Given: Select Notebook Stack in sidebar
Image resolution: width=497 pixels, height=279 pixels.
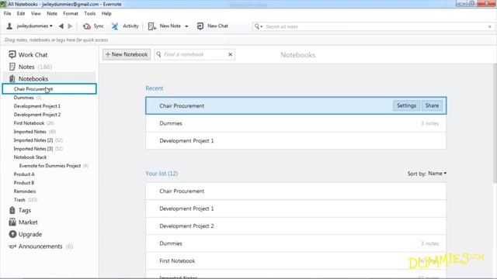Looking at the screenshot, I should (30, 157).
